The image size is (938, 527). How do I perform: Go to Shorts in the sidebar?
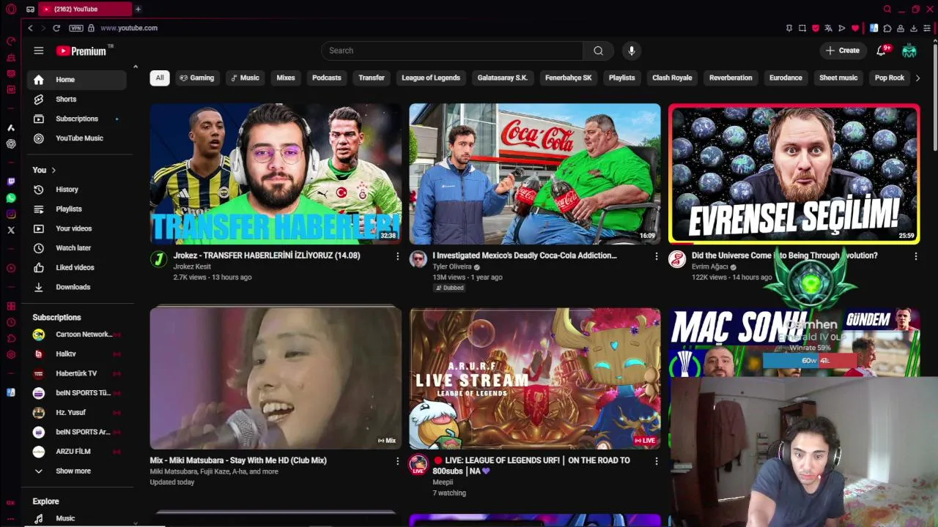coord(76,99)
